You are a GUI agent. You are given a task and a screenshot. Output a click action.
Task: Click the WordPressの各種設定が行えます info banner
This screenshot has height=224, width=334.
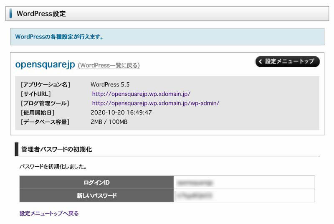[x=59, y=37]
